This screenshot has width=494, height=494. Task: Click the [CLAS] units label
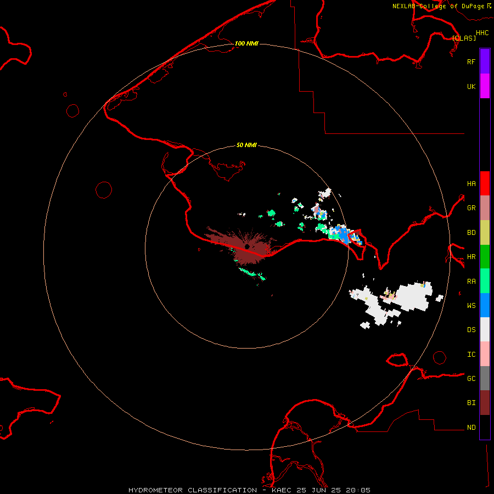click(x=464, y=38)
